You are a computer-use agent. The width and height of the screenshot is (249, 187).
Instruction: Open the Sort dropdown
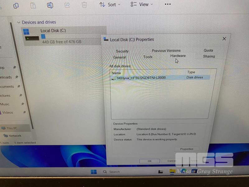pyautogui.click(x=110, y=5)
